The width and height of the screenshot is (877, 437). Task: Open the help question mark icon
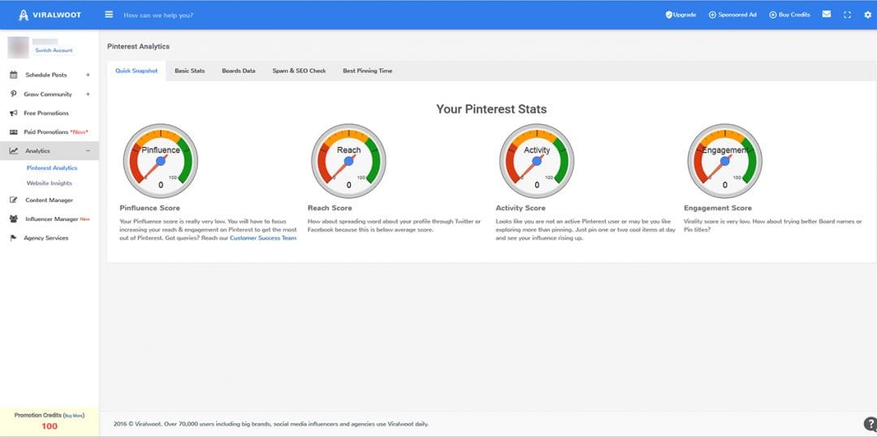(870, 423)
